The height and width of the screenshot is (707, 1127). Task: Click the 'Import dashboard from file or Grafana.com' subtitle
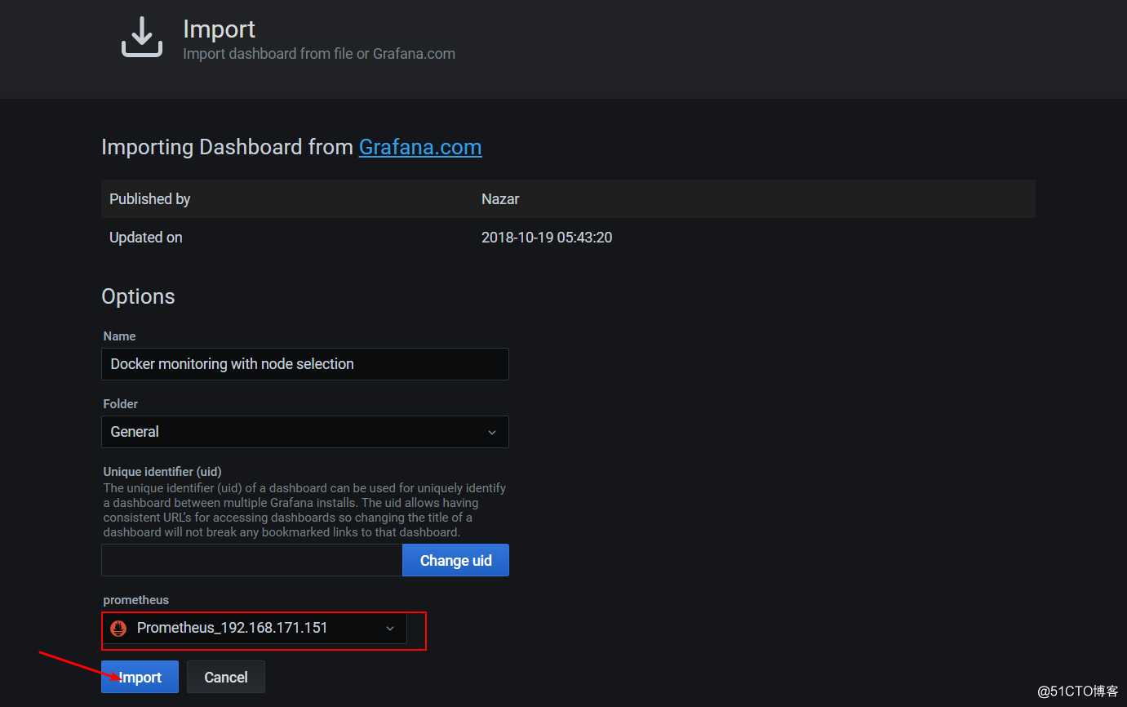(319, 54)
